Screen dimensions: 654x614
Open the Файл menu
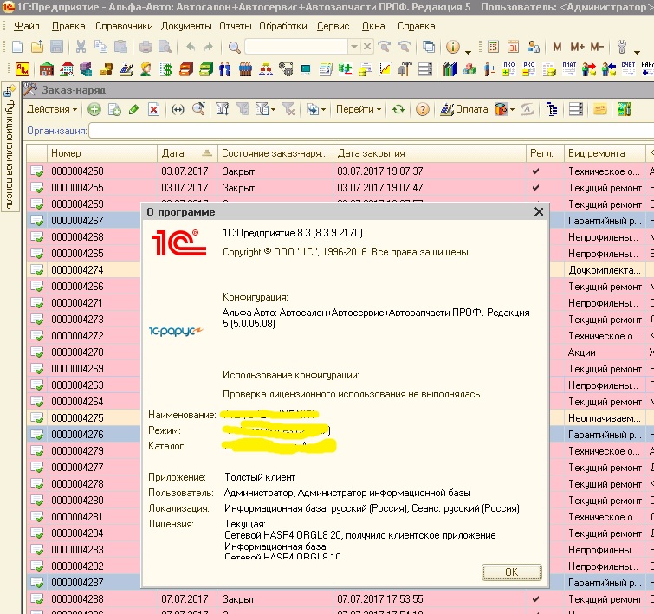[27, 26]
